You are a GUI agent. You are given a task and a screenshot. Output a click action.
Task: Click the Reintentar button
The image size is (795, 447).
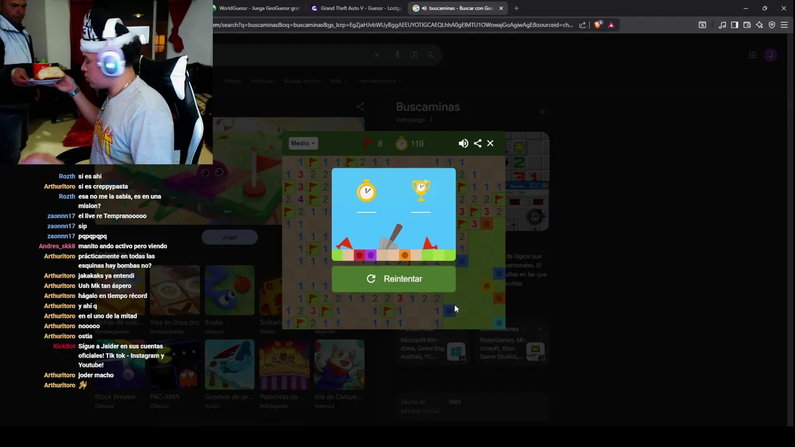pyautogui.click(x=394, y=279)
